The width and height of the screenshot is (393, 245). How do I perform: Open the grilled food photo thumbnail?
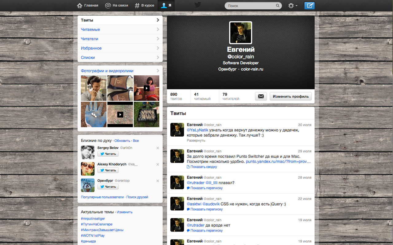pyautogui.click(x=146, y=115)
